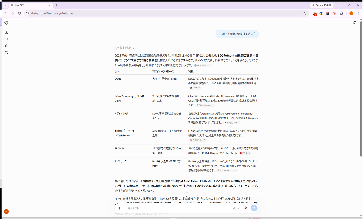Click the PLAN-B company cell

(x=119, y=148)
